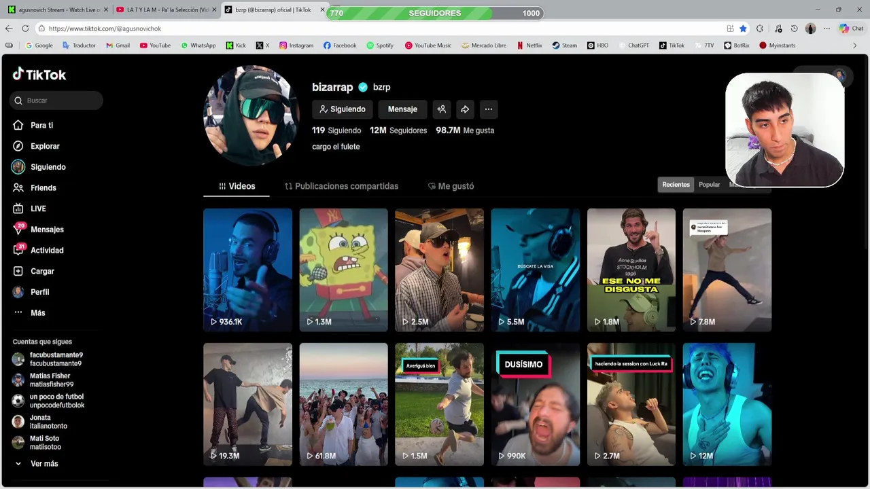This screenshot has height=489, width=870.
Task: Open Actividad notifications
Action: tap(38, 250)
